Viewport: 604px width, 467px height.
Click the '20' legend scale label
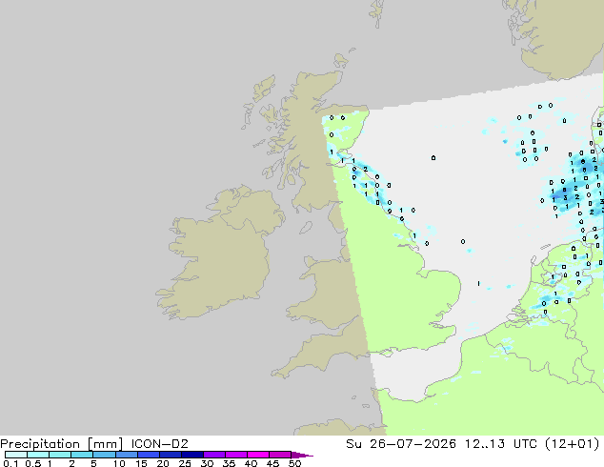click(163, 463)
